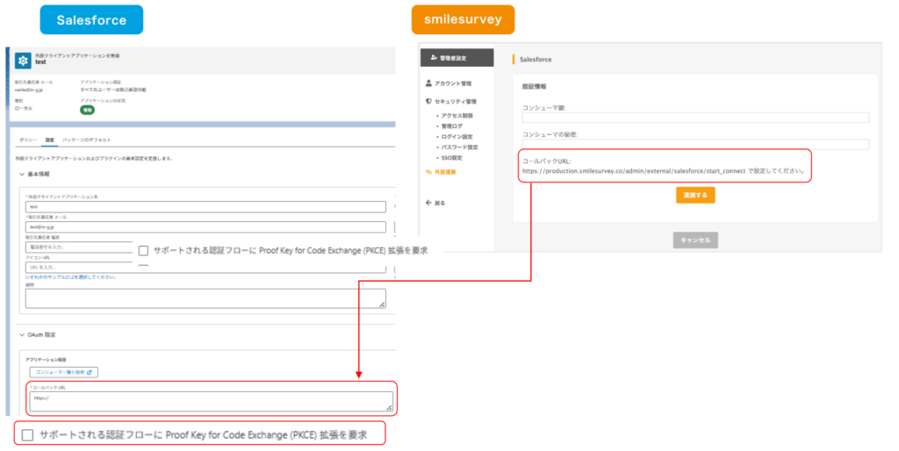Click the 管理者設定 header in smilesurvey sidebar
The height and width of the screenshot is (451, 899).
click(457, 58)
